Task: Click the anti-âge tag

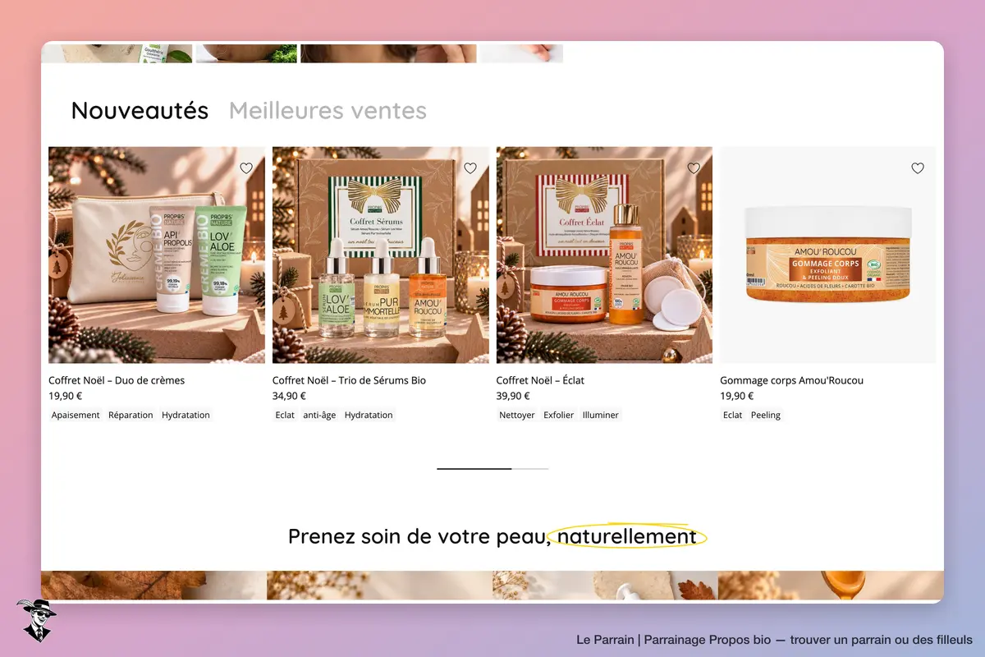Action: [x=319, y=415]
